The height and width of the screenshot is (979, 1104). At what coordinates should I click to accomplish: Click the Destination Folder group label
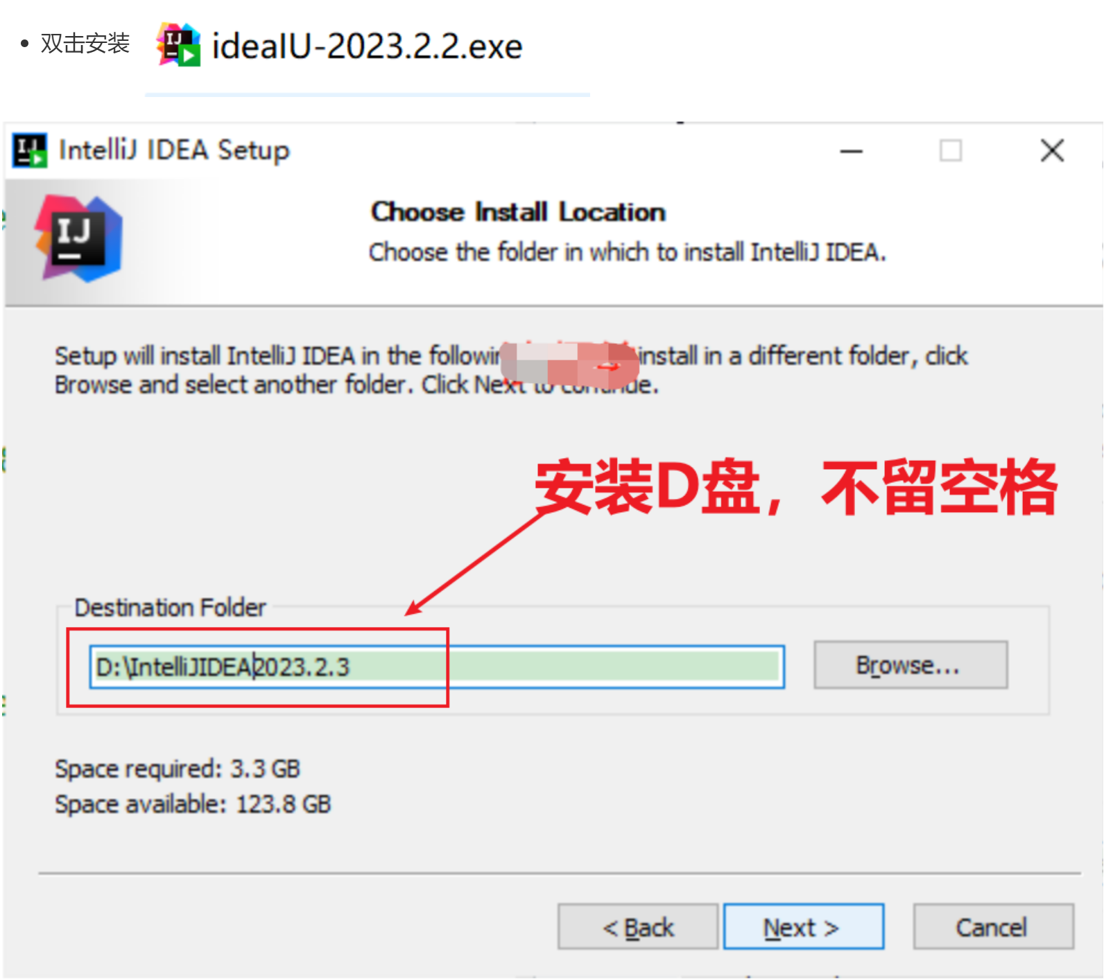(170, 608)
